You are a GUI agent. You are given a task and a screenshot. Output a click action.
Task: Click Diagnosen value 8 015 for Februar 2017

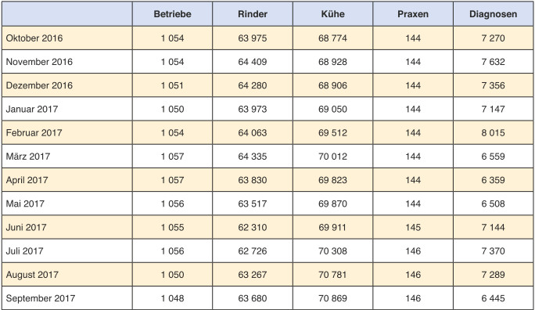tap(493, 132)
